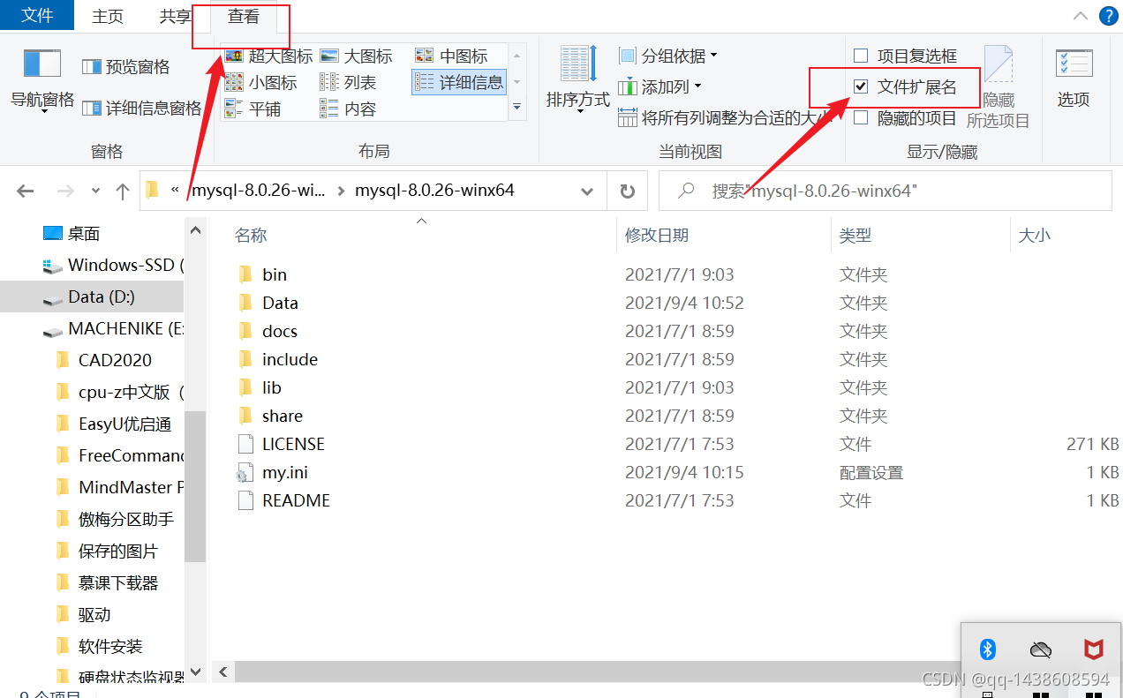Open the File (文件) tab

37,15
